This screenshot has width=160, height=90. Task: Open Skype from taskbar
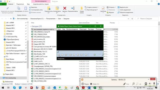pos(14,88)
